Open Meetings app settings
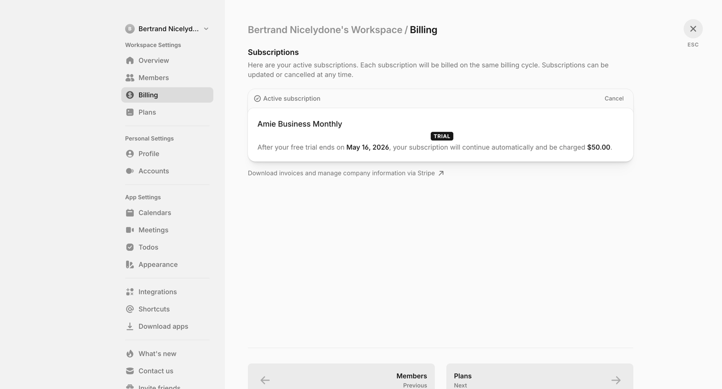 tap(167, 230)
